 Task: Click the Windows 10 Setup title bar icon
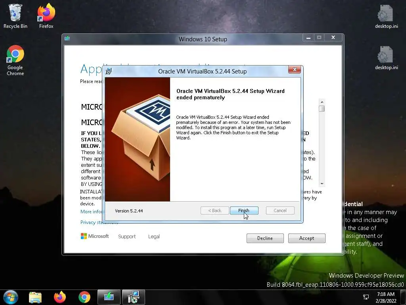coord(67,39)
